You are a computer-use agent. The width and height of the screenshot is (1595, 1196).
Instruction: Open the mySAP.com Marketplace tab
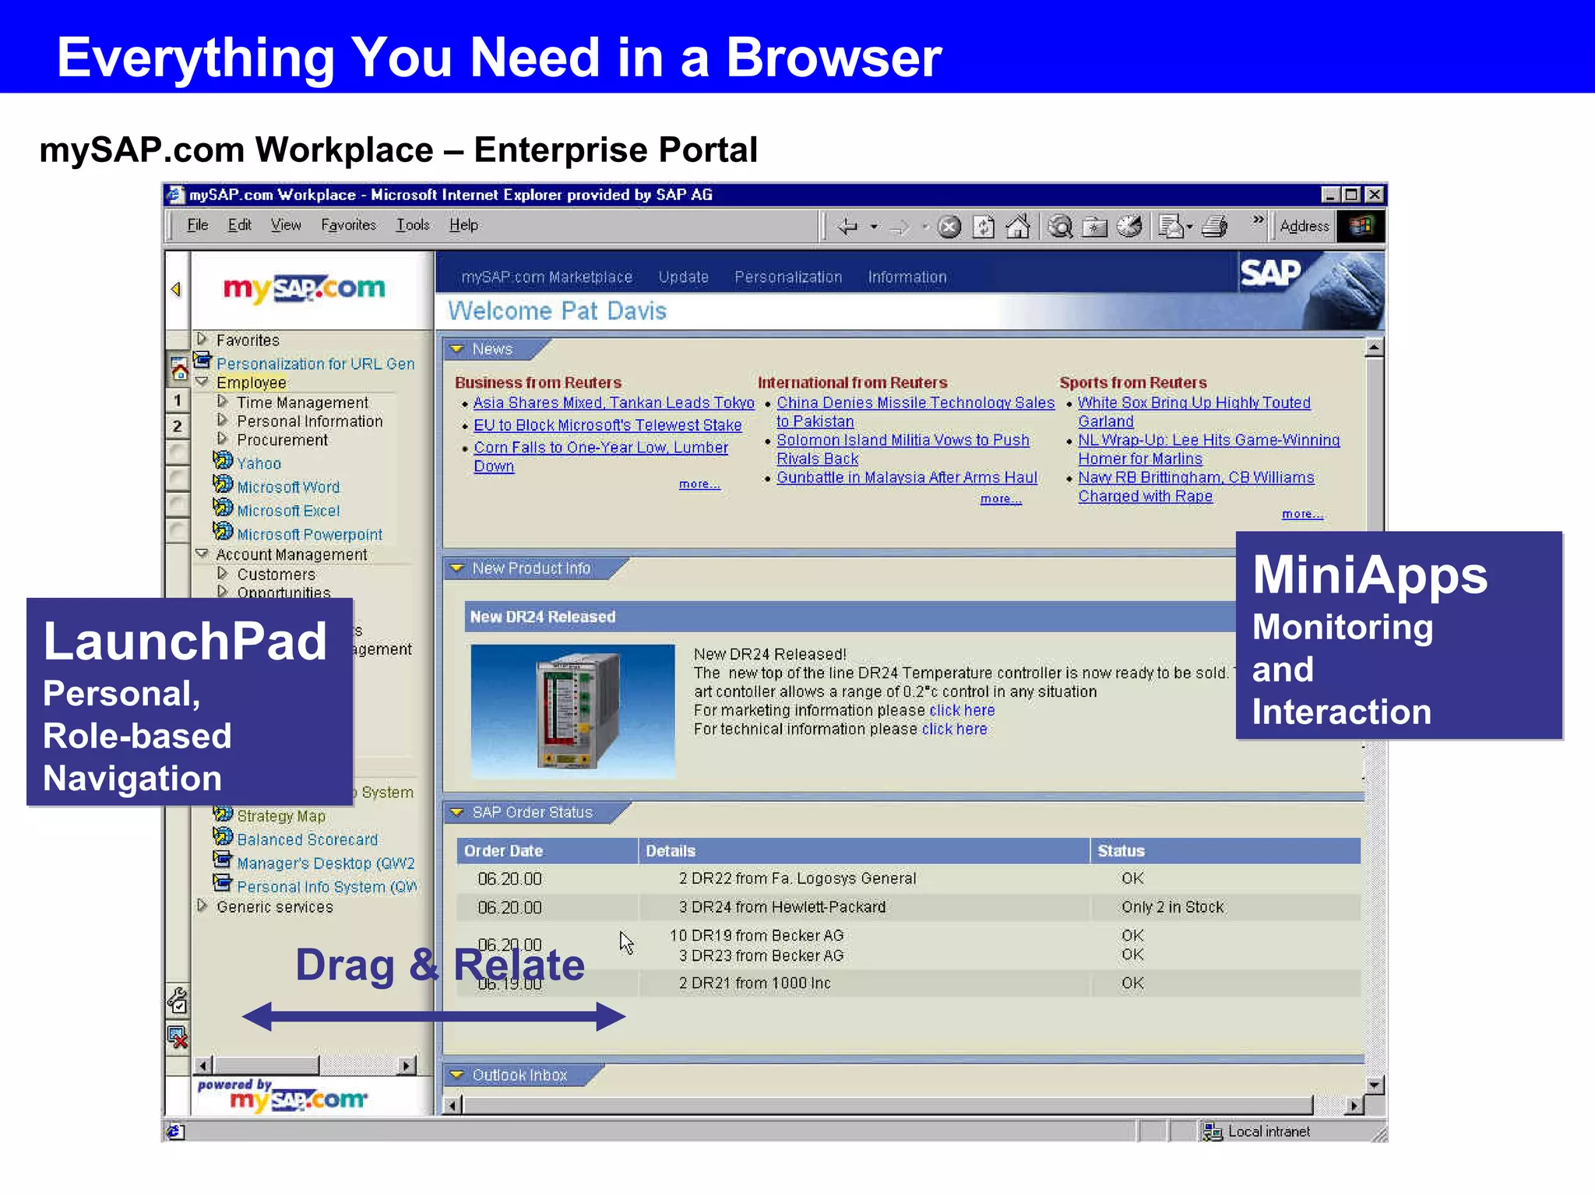(x=547, y=277)
